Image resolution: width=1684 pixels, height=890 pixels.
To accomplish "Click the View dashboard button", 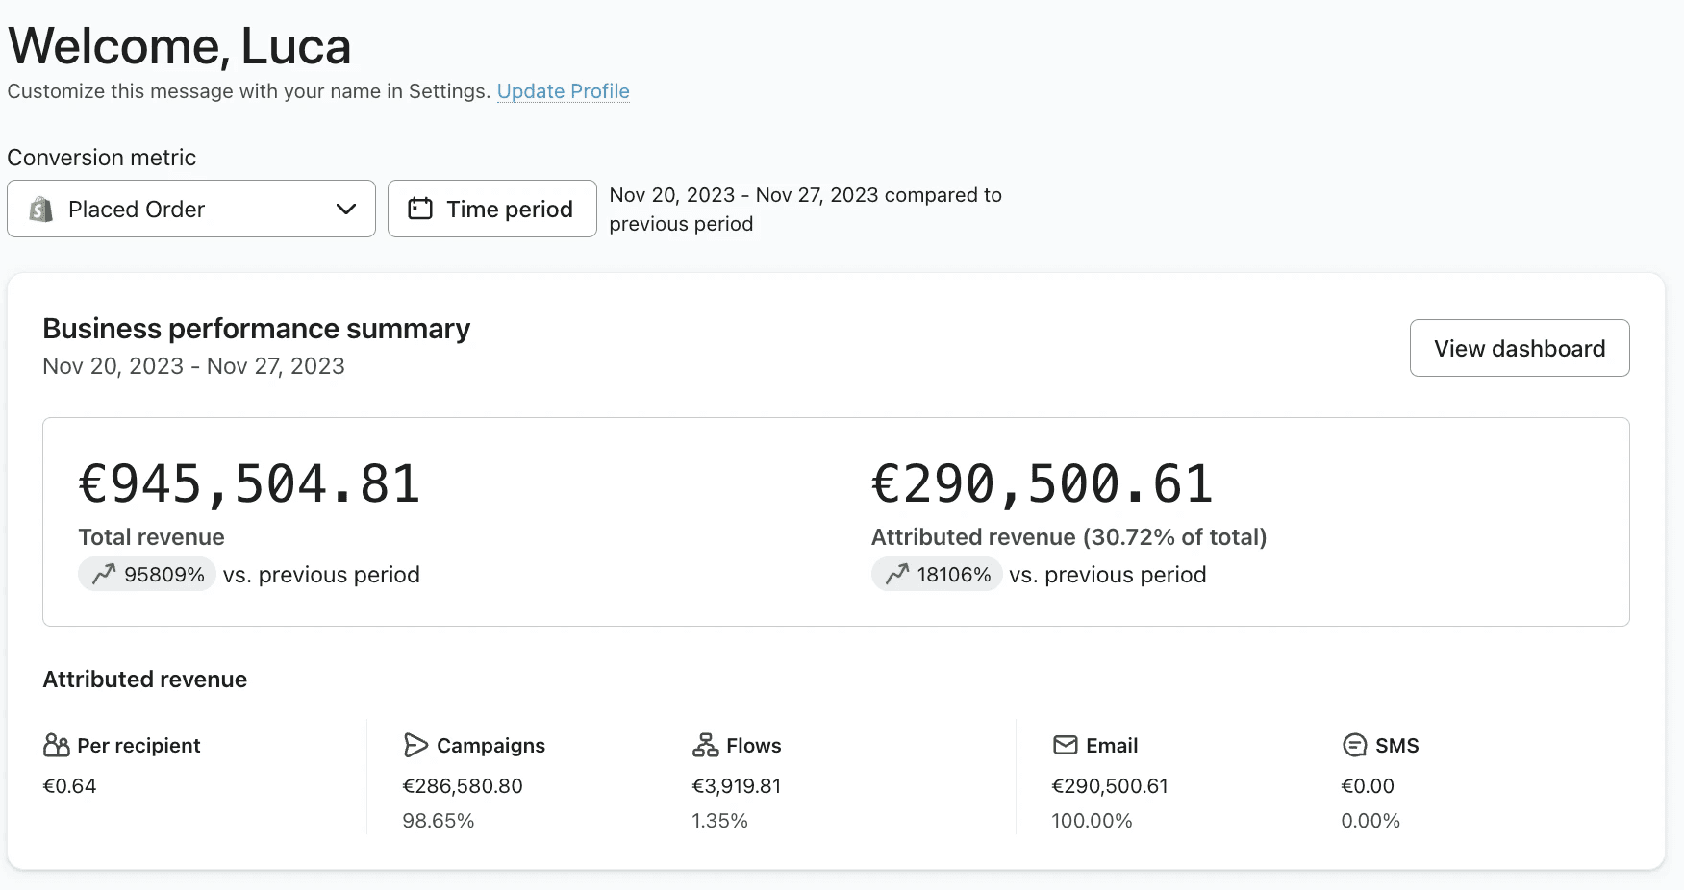I will [x=1520, y=348].
